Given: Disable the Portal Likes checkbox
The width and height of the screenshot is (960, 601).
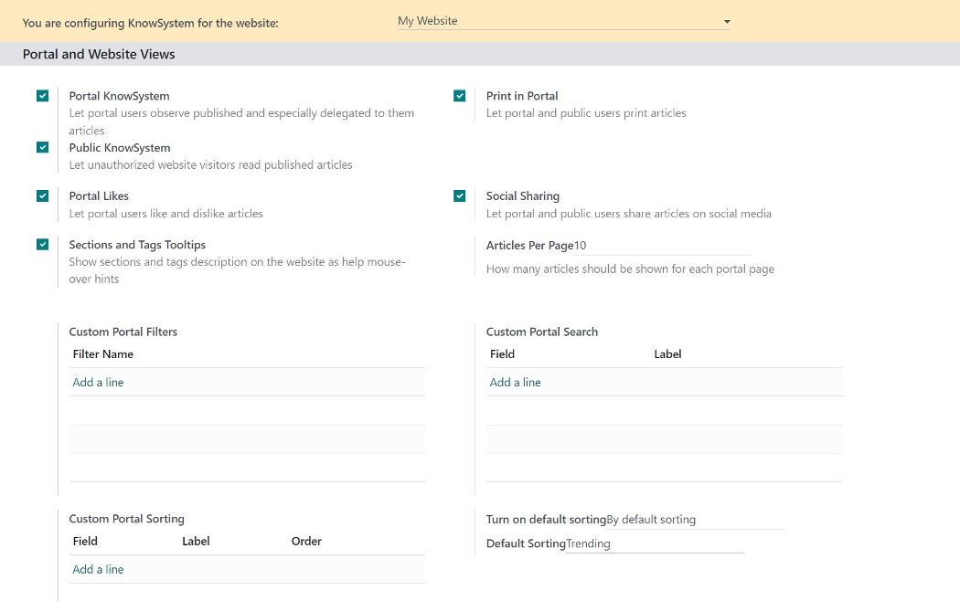Looking at the screenshot, I should [x=42, y=195].
